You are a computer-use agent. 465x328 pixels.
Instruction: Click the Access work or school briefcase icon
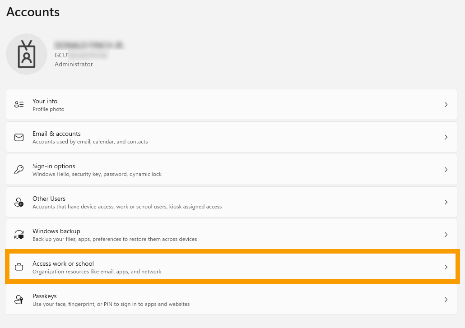[x=19, y=267]
